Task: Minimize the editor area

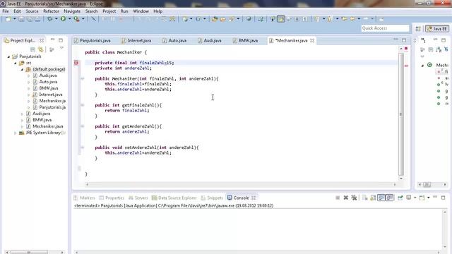Action: pos(395,40)
